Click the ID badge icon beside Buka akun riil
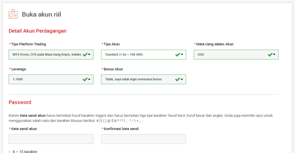This screenshot has height=153, width=295. 13,14
